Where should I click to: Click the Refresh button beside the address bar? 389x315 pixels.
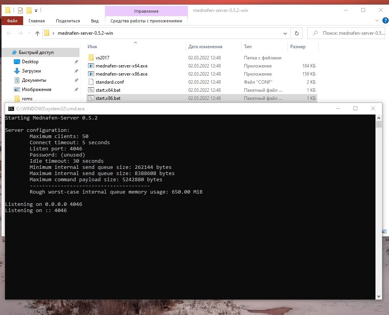point(296,33)
